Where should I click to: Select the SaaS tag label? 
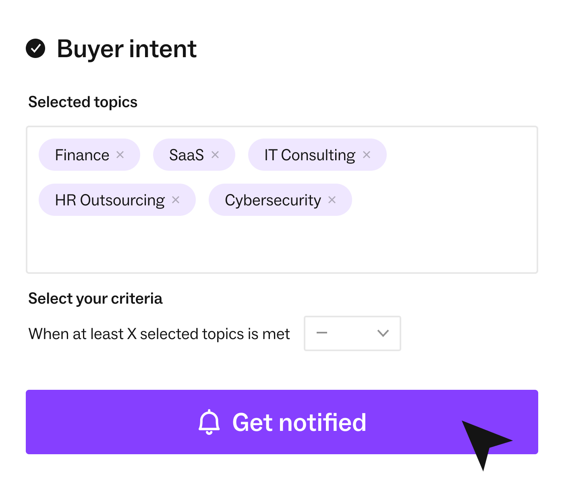point(187,155)
